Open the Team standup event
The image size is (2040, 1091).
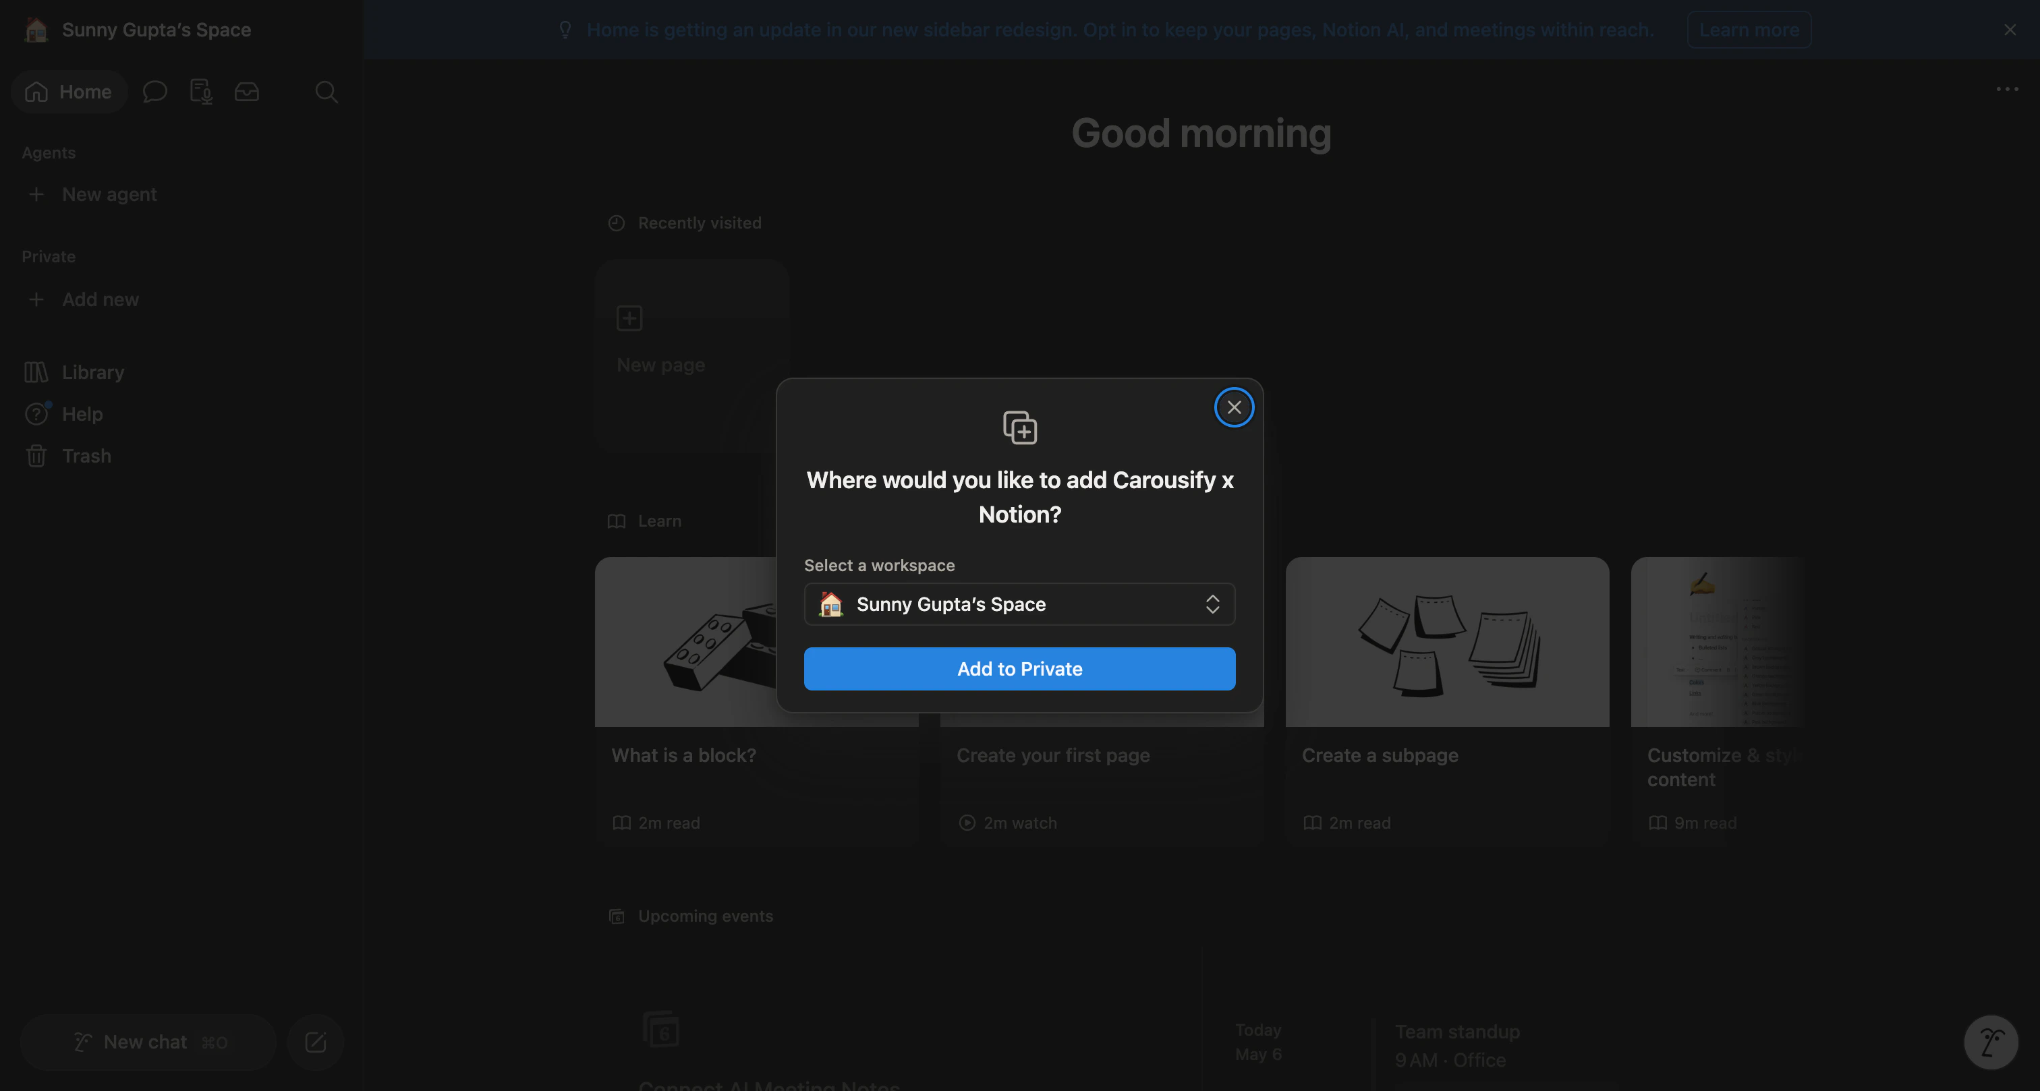click(1457, 1045)
